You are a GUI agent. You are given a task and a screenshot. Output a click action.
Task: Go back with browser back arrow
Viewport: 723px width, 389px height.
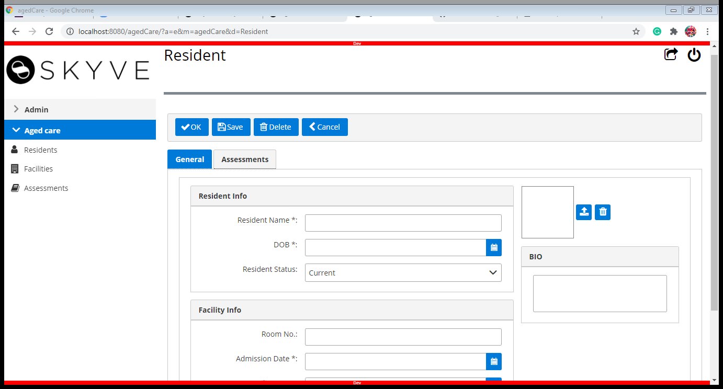click(16, 31)
